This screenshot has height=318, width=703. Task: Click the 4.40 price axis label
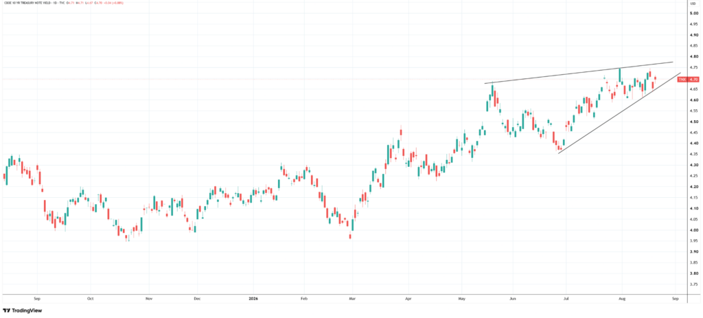[693, 144]
